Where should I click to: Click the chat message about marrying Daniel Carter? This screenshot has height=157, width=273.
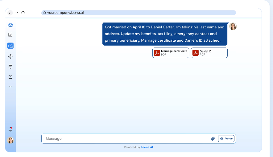(165, 34)
